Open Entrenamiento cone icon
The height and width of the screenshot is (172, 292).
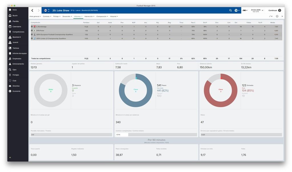pos(10,64)
